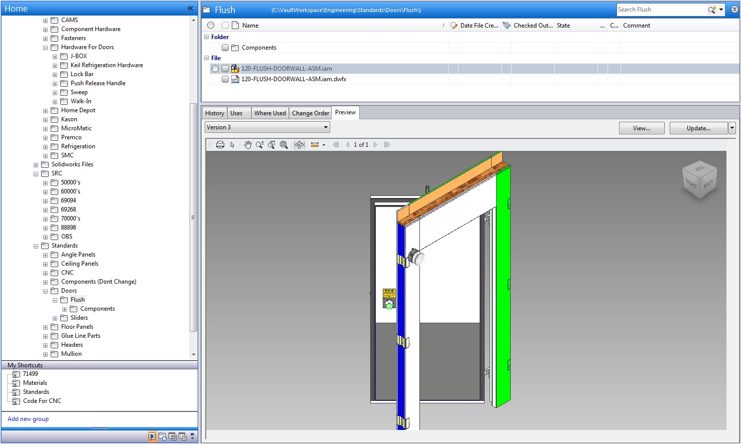Screen dimensions: 741x444
Task: Click the highlighted Vault icon in the bottom toolbar
Action: click(153, 436)
